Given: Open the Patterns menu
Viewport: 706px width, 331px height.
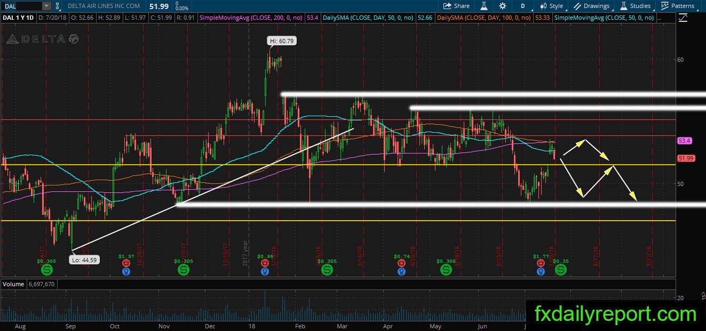Looking at the screenshot, I should tap(678, 6).
